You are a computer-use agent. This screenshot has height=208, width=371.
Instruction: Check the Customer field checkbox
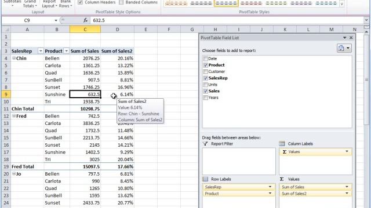pyautogui.click(x=206, y=72)
